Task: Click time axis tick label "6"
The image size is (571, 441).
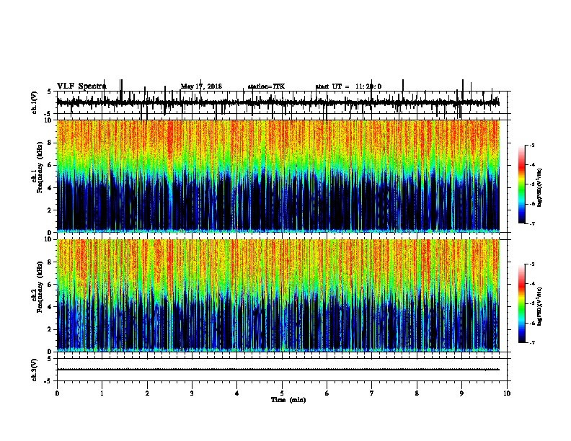Action: point(327,393)
